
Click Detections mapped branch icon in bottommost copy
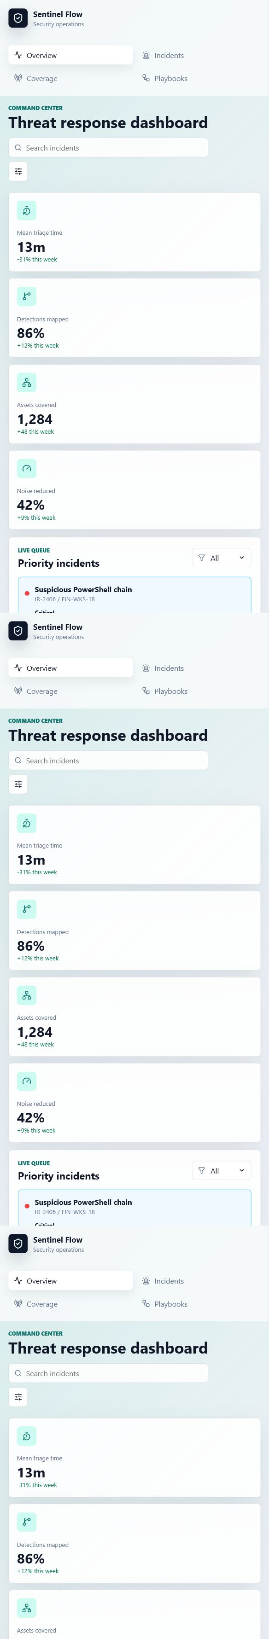(27, 1522)
